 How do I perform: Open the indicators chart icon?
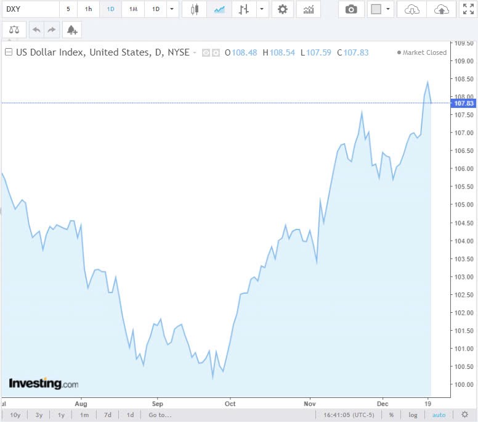pyautogui.click(x=308, y=9)
